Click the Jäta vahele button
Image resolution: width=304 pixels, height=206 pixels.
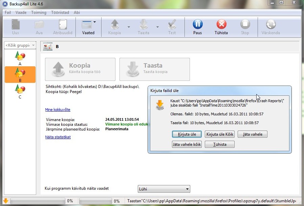pyautogui.click(x=253, y=134)
